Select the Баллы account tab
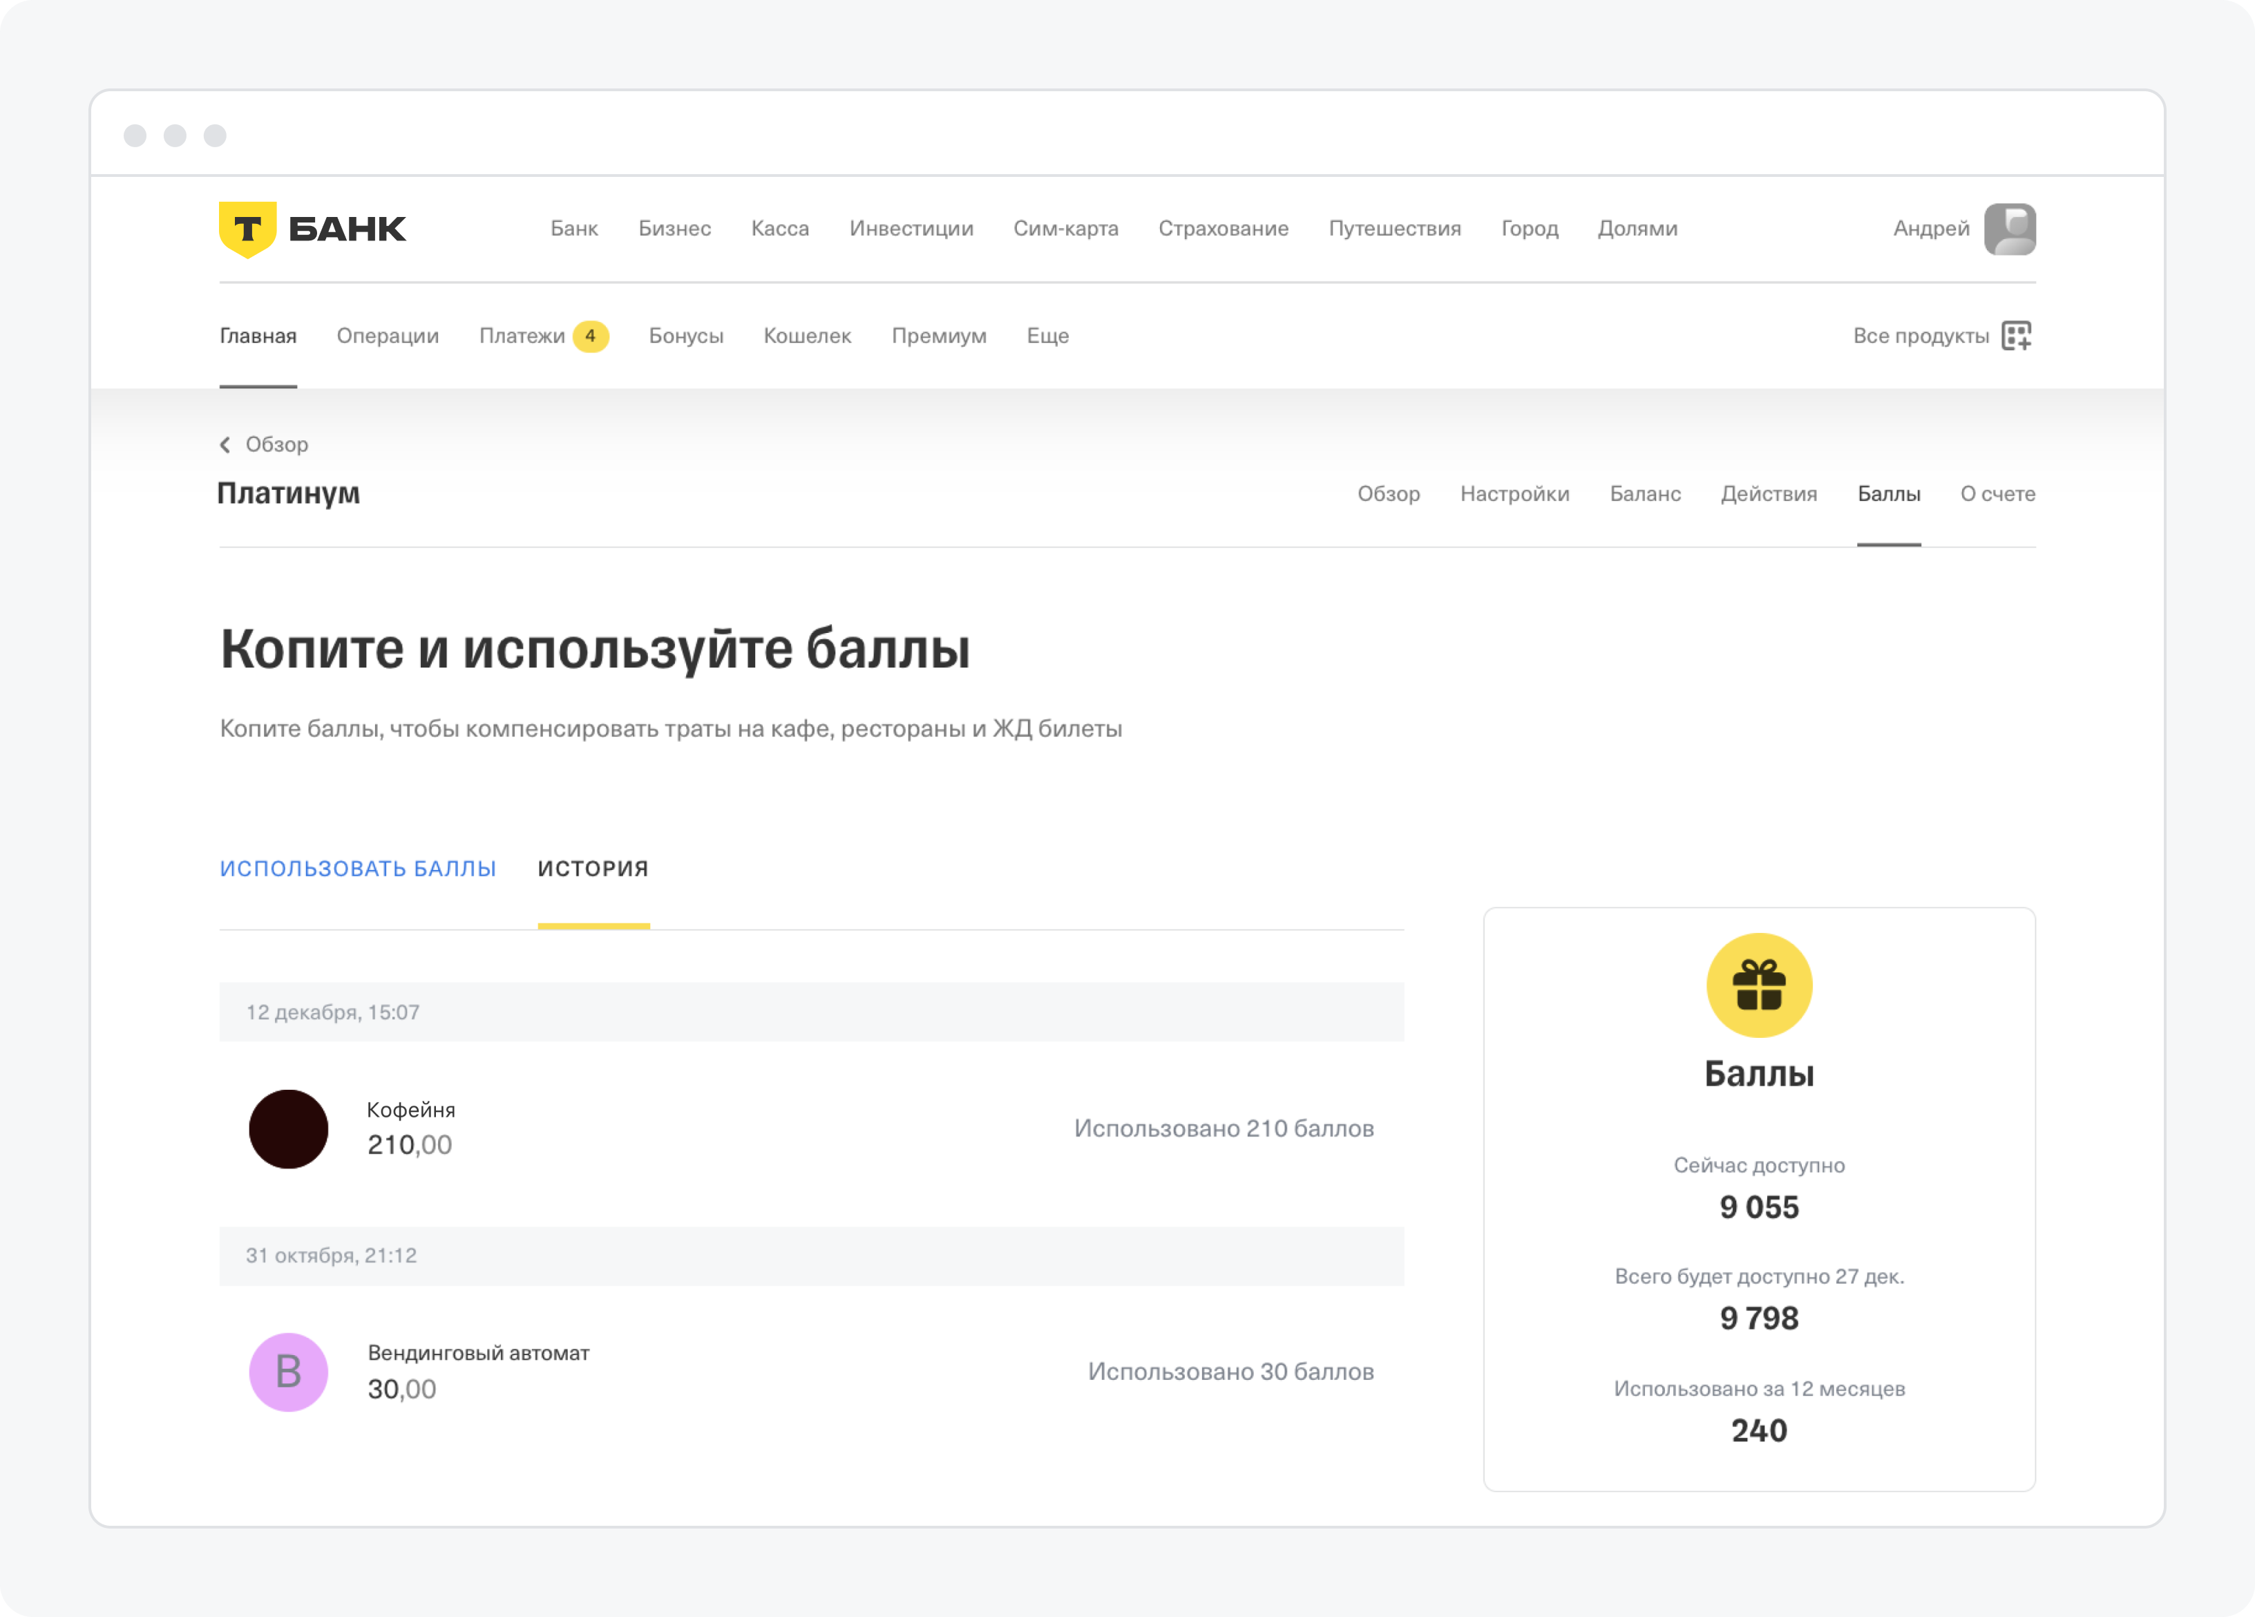 point(1888,494)
